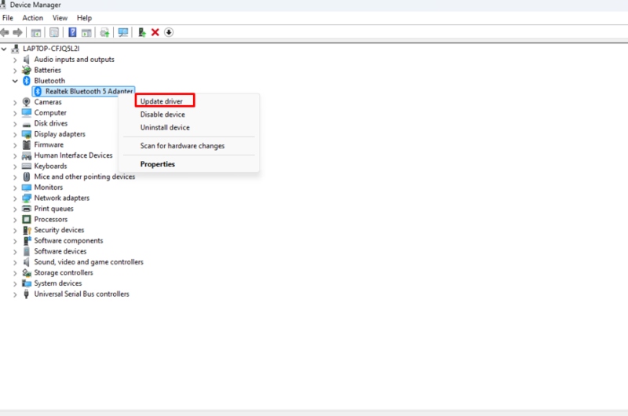Select Update driver from context menu
The height and width of the screenshot is (416, 628).
(x=162, y=101)
